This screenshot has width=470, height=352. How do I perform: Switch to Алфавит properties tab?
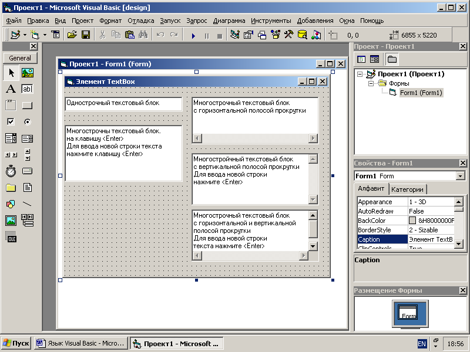(371, 188)
